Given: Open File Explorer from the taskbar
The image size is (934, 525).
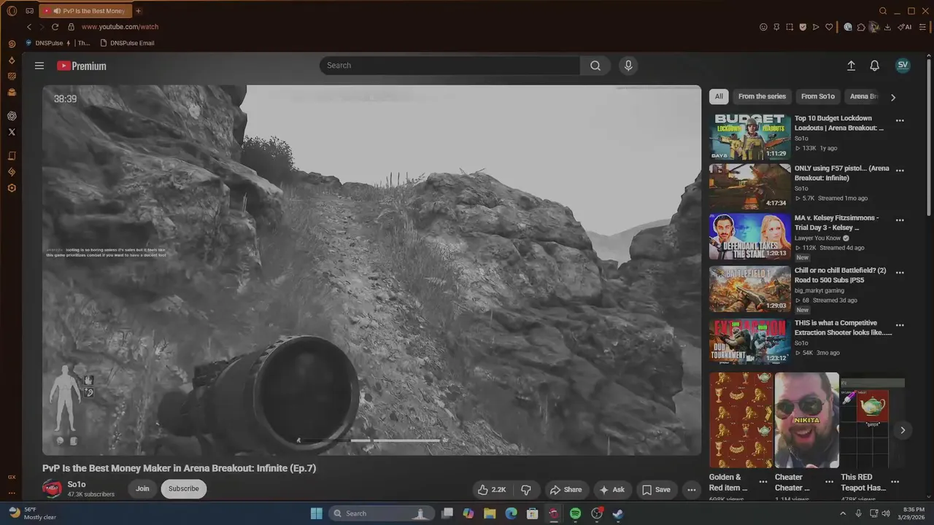Looking at the screenshot, I should 490,513.
